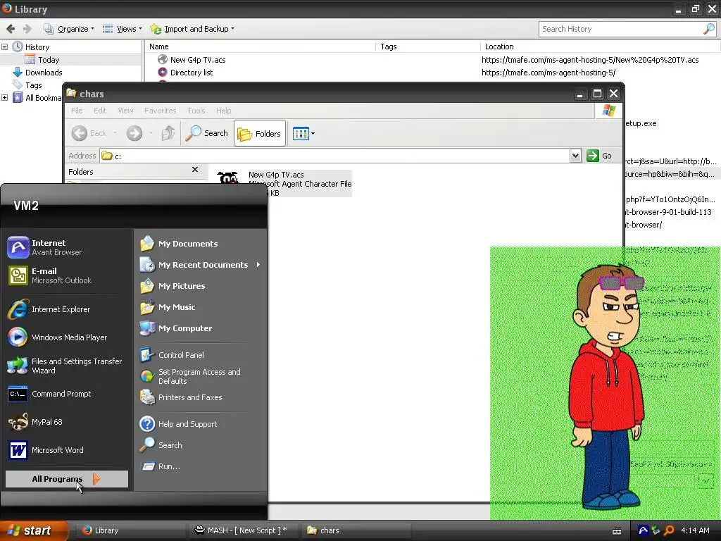Launch Microsoft Outlook E-mail entry
The height and width of the screenshot is (541, 721).
pos(50,275)
